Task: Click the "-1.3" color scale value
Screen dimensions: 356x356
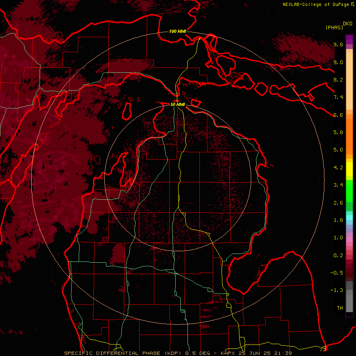Action: click(x=337, y=290)
